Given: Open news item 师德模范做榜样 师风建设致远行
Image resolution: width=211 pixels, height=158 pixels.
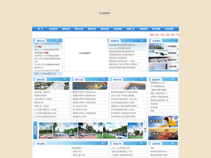Looking at the screenshot, I should point(122,55).
